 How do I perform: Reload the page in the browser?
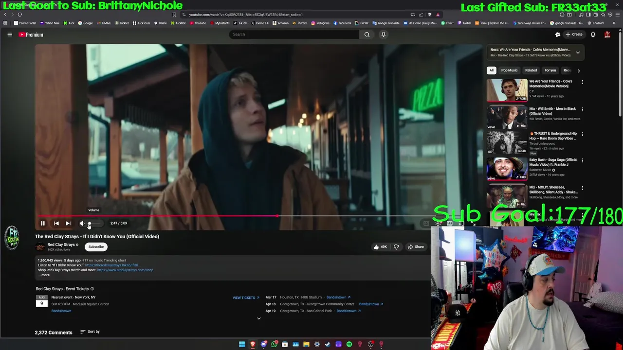20,15
